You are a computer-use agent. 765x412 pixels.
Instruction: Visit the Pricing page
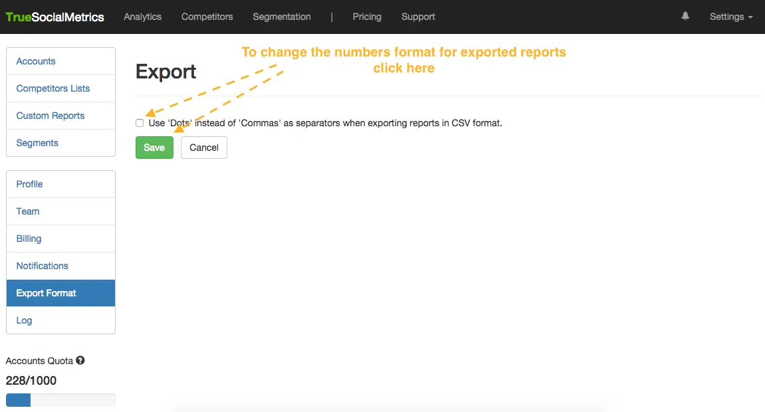tap(367, 17)
